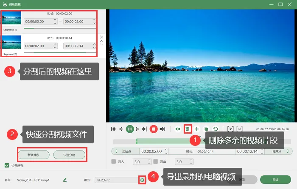Increase Segment[1] start time 00:00:00.00
The height and width of the screenshot is (189, 297).
point(55,19)
